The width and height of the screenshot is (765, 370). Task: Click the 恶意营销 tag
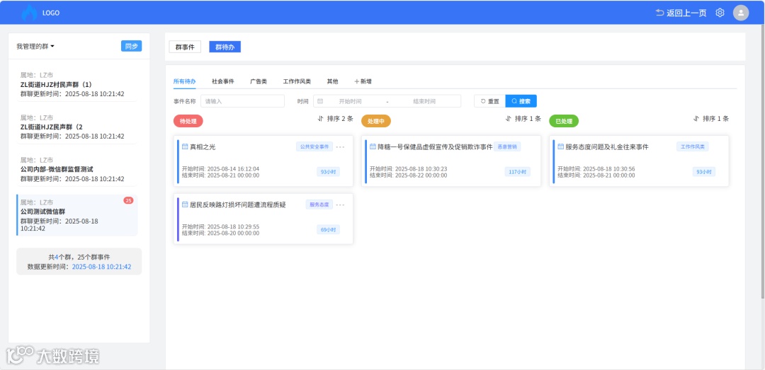tap(507, 146)
